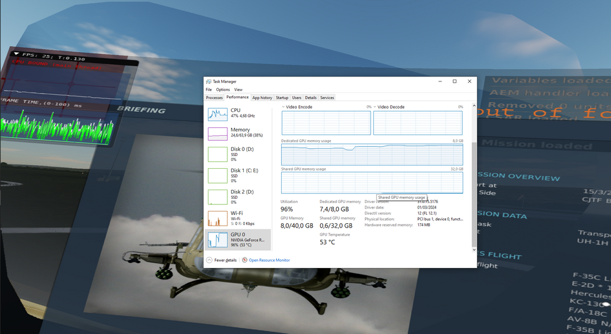Open the Options menu

pyautogui.click(x=222, y=90)
